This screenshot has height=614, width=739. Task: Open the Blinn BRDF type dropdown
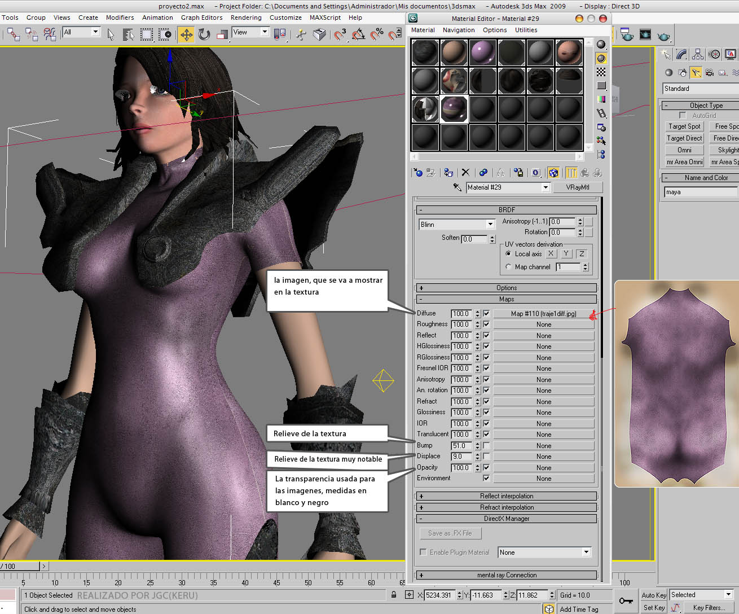[490, 225]
